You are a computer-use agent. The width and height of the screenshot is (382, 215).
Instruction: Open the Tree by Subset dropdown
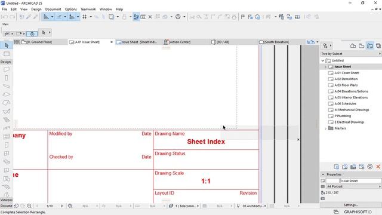[350, 54]
